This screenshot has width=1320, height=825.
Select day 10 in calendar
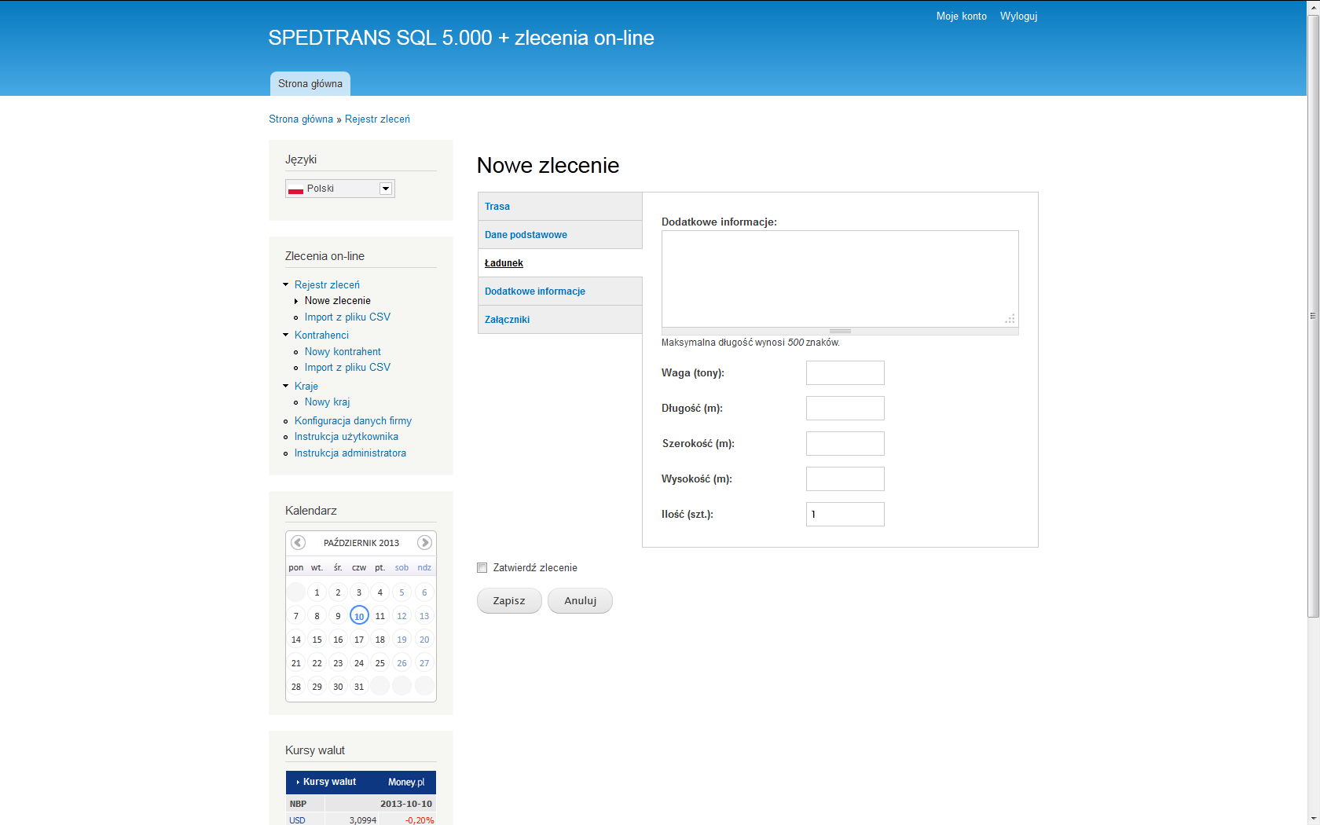359,616
